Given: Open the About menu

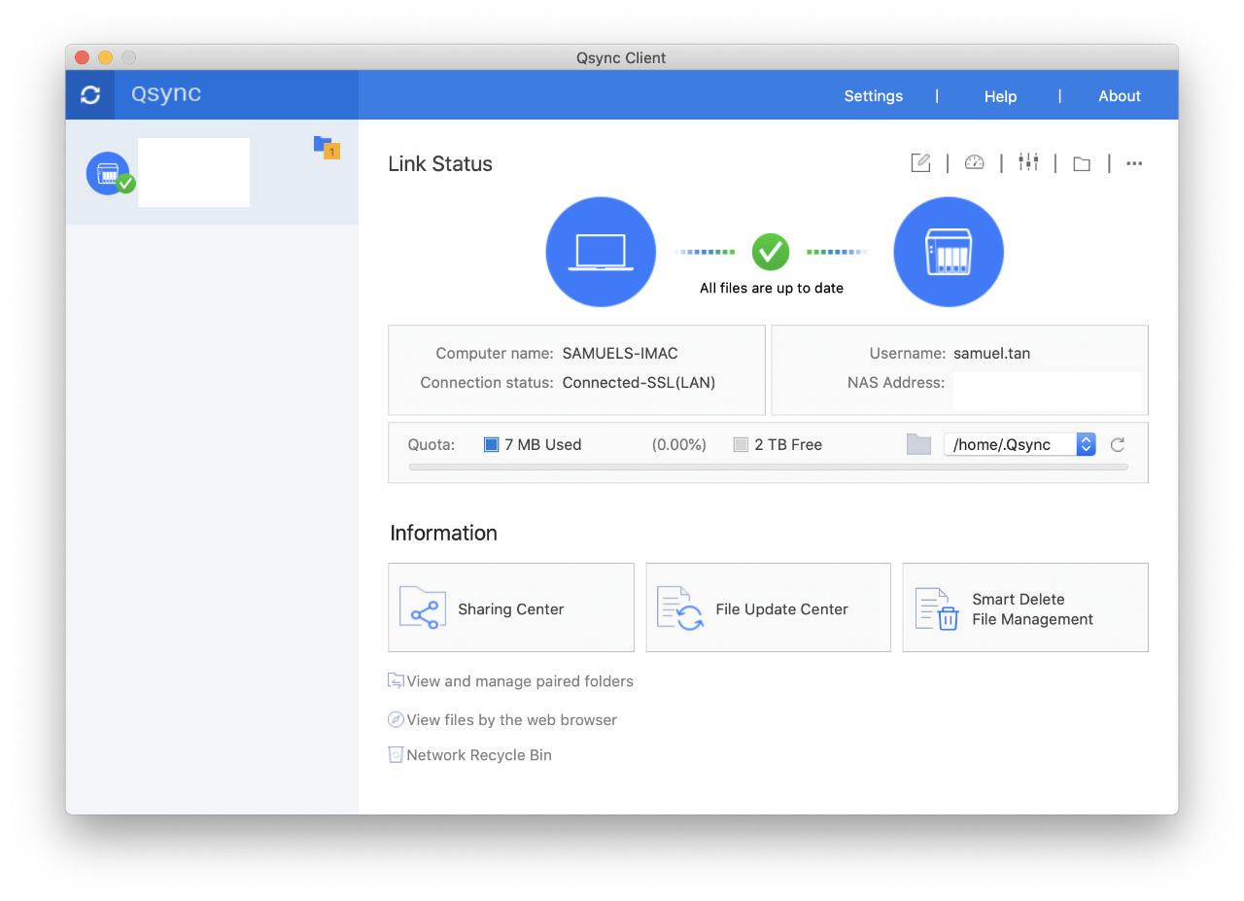Looking at the screenshot, I should pyautogui.click(x=1120, y=96).
